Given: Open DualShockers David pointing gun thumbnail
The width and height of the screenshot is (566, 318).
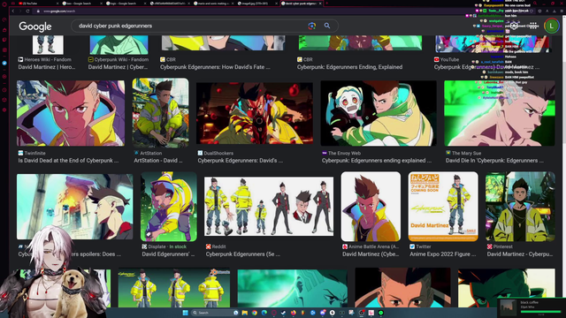Looking at the screenshot, I should click(255, 113).
